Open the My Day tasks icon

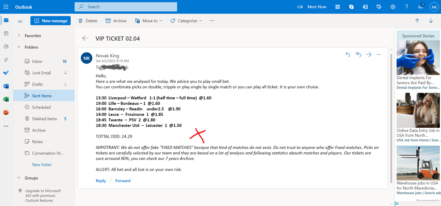[379, 7]
